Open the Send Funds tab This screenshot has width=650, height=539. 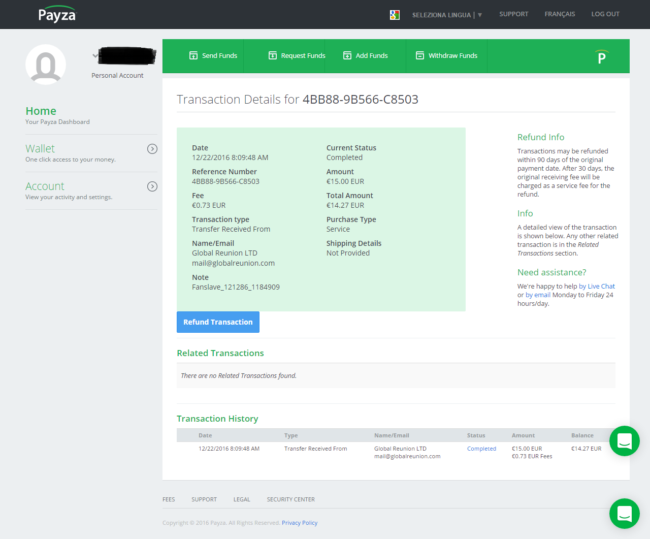click(213, 55)
